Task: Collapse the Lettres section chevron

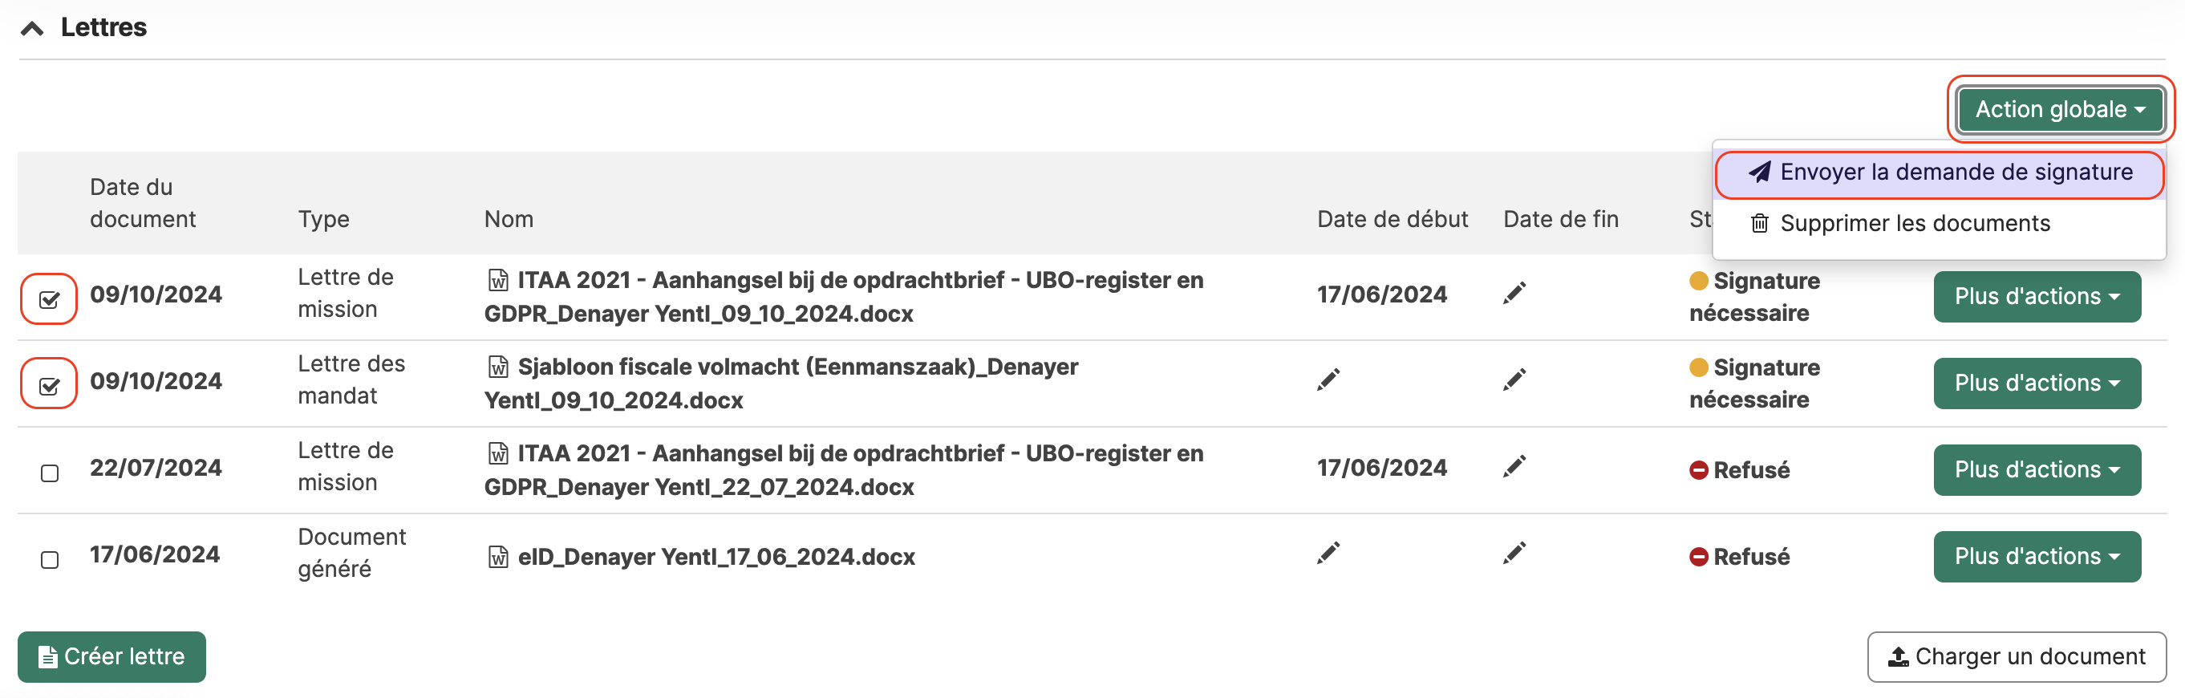Action: pos(32,28)
